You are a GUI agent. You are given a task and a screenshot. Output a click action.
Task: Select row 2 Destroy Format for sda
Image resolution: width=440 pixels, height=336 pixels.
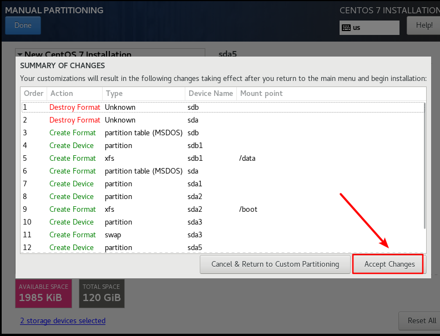[x=223, y=120]
